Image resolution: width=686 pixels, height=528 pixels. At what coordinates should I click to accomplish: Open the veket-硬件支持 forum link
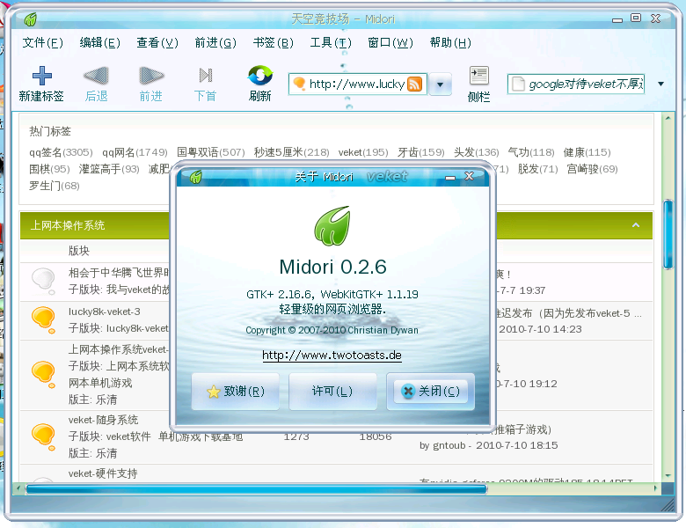[103, 473]
